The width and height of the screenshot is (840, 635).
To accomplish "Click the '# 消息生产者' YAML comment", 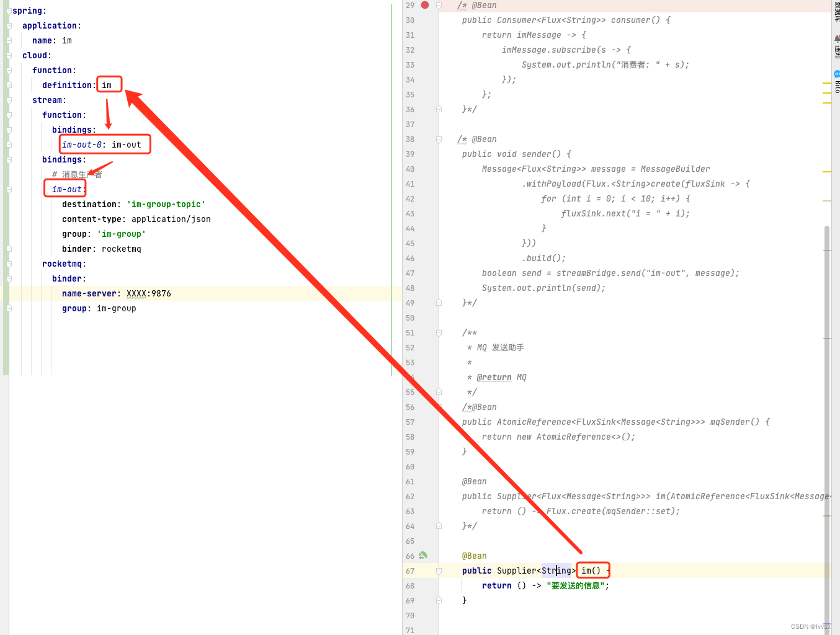I will click(x=77, y=174).
